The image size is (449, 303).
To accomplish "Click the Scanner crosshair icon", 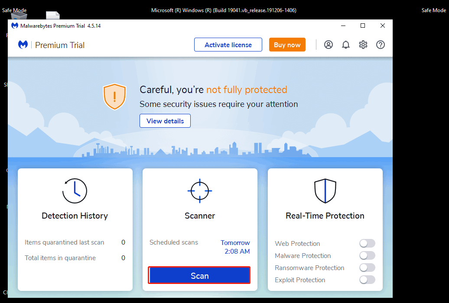I will (200, 191).
